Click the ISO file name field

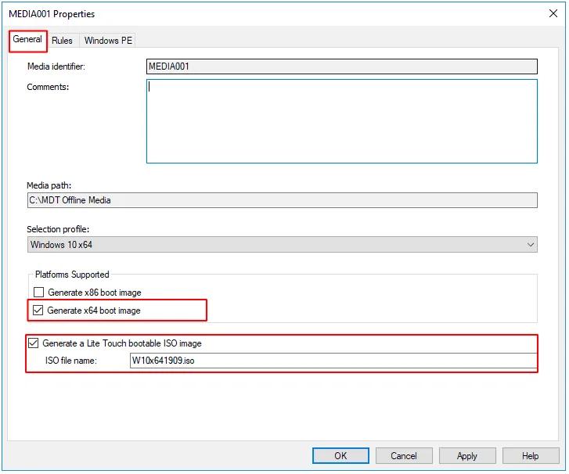click(333, 361)
